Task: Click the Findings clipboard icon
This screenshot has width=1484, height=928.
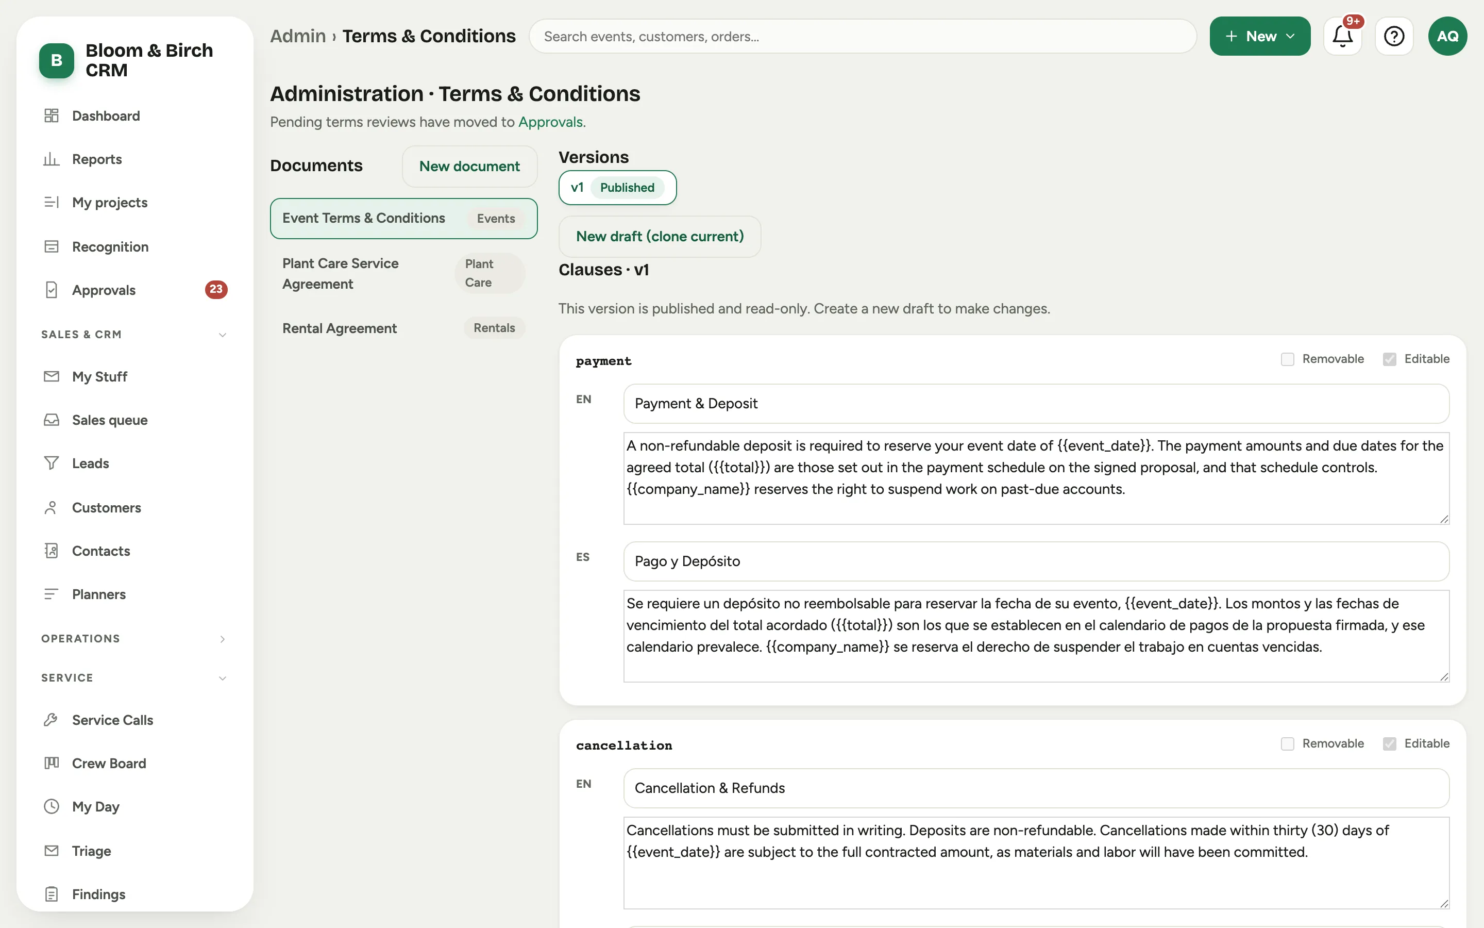Action: click(52, 893)
